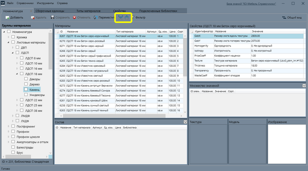
Task: Click the Thickness value 18.00
Action: tap(254, 65)
